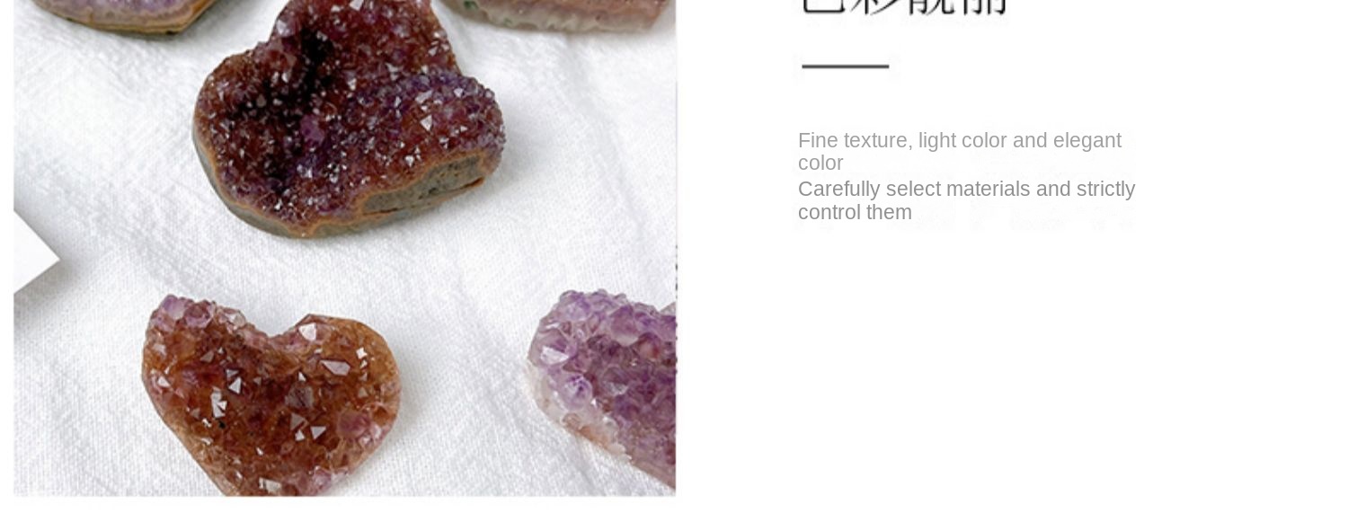Click the orange-brown amethyst heart
This screenshot has width=1348, height=513.
(270, 395)
